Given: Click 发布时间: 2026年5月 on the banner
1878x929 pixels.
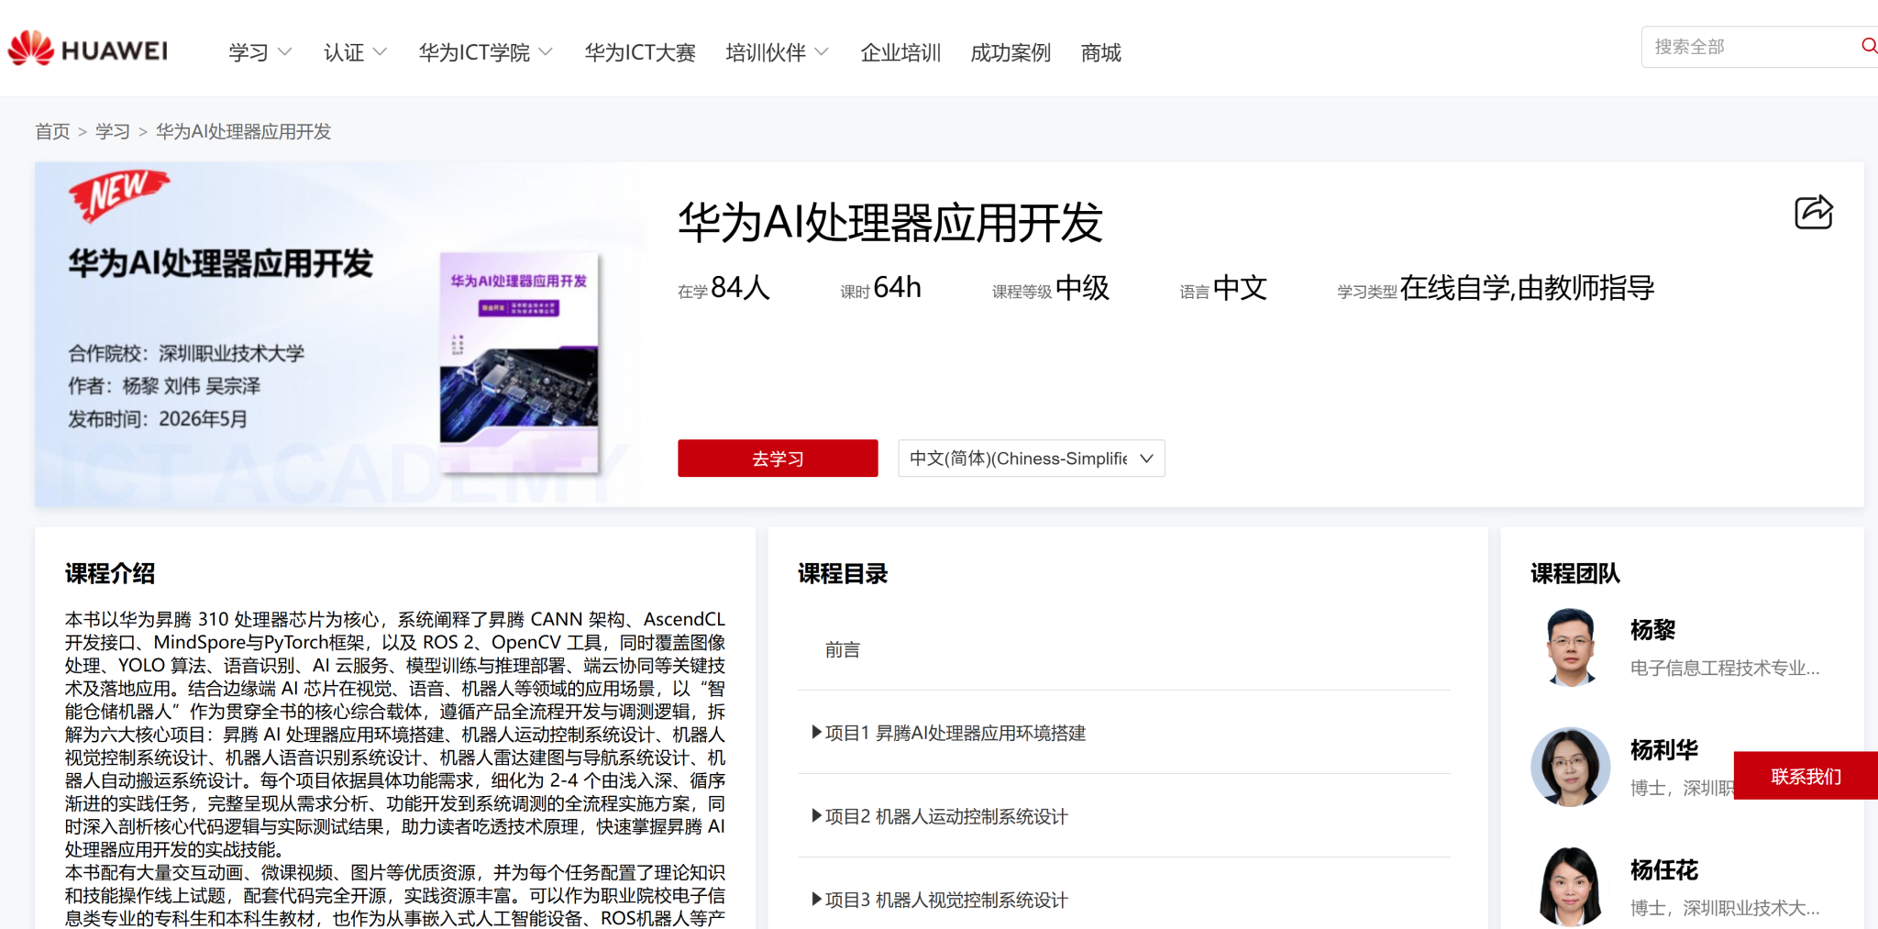Looking at the screenshot, I should click(158, 419).
